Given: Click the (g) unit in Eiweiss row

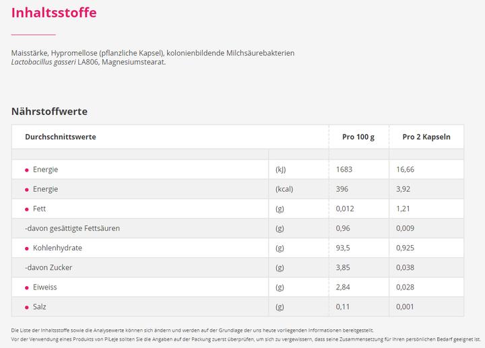Looking at the screenshot, I should point(280,287).
